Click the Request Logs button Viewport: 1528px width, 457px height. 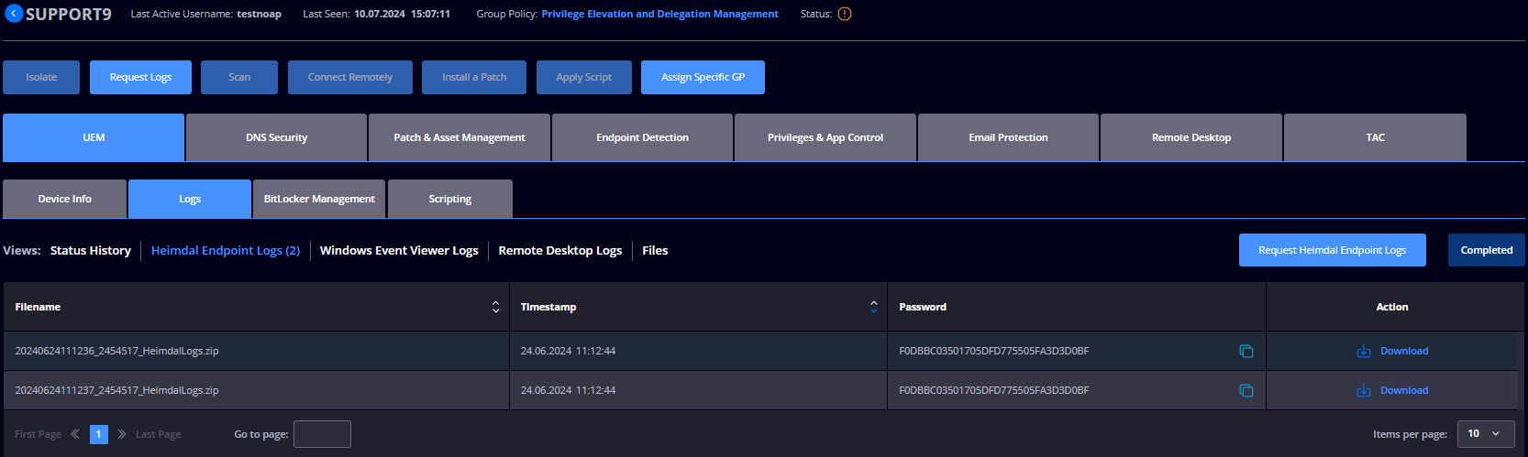140,77
